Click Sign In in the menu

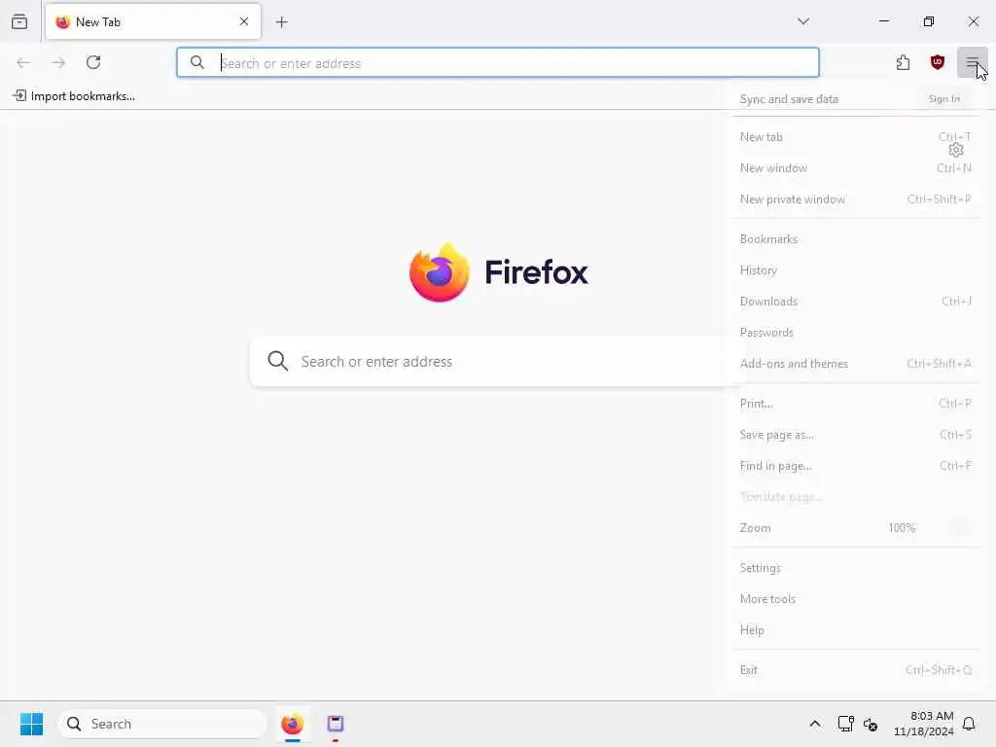pos(943,99)
